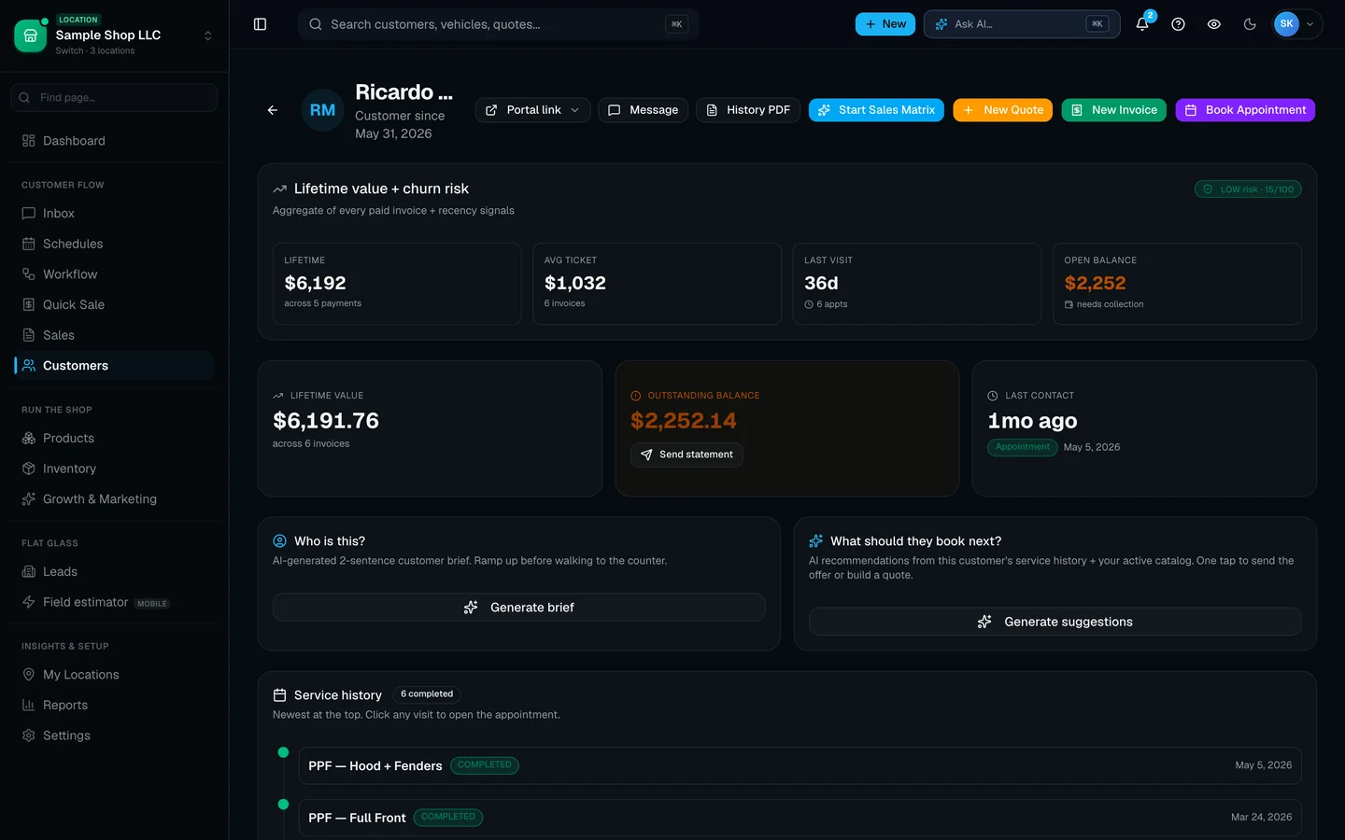Click the trend icon beside Lifetime value + churn risk
This screenshot has width=1345, height=840.
click(x=279, y=189)
